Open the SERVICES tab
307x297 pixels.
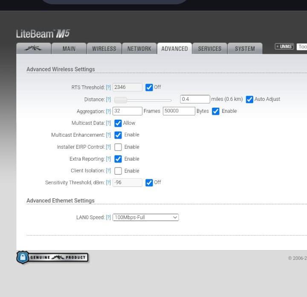(210, 48)
